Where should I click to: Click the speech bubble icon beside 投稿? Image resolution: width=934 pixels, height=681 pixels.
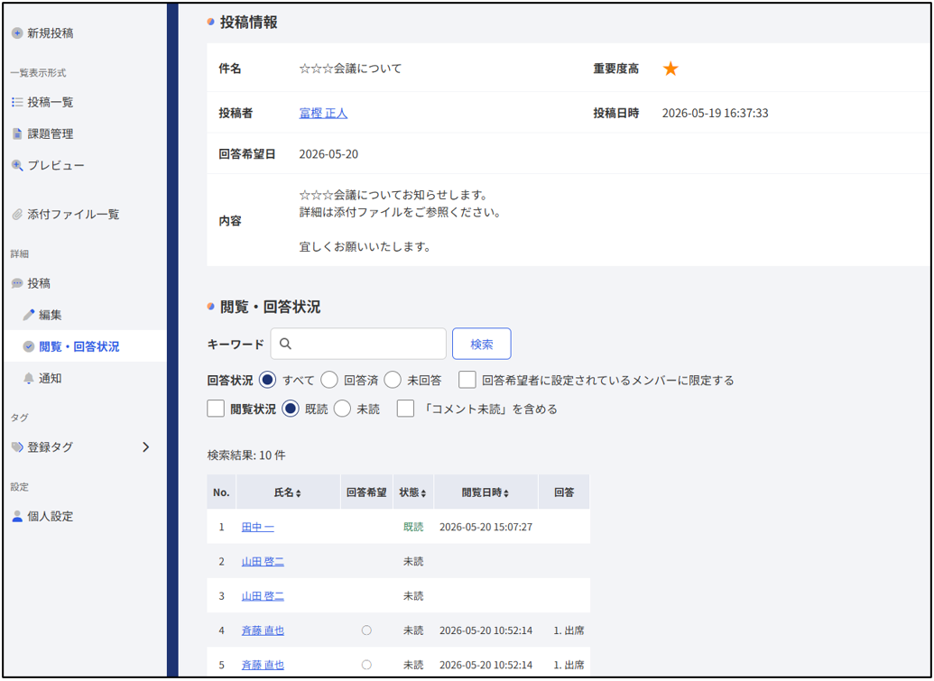(x=17, y=283)
